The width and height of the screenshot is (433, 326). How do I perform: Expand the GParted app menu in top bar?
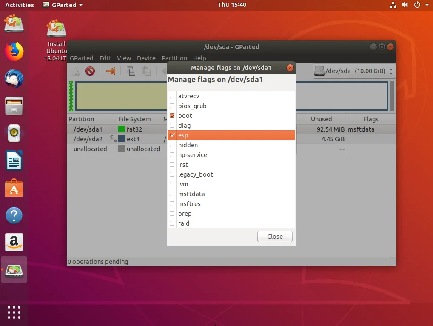pos(63,5)
